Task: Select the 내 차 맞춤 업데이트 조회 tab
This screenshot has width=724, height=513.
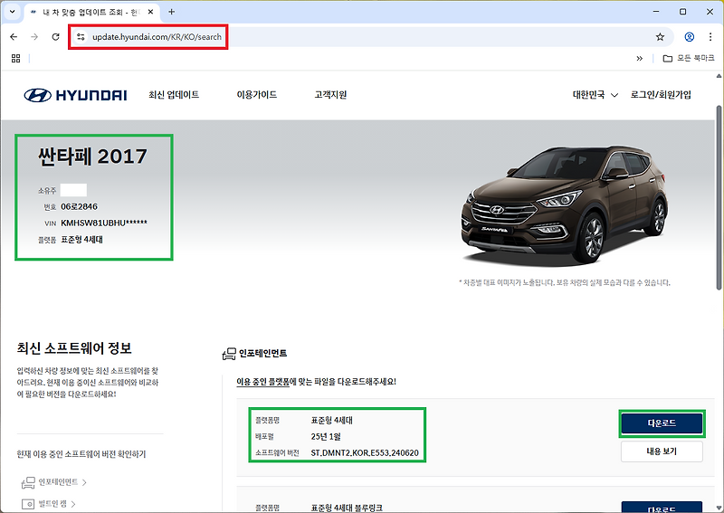Action: 90,13
